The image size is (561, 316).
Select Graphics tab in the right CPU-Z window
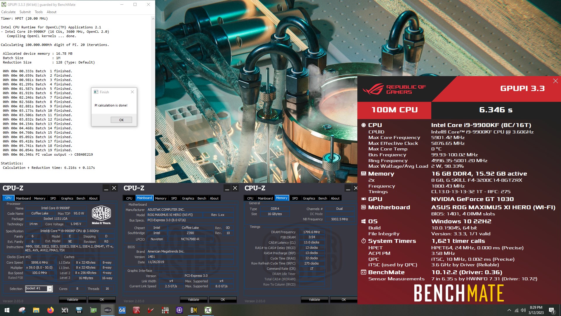[309, 198]
